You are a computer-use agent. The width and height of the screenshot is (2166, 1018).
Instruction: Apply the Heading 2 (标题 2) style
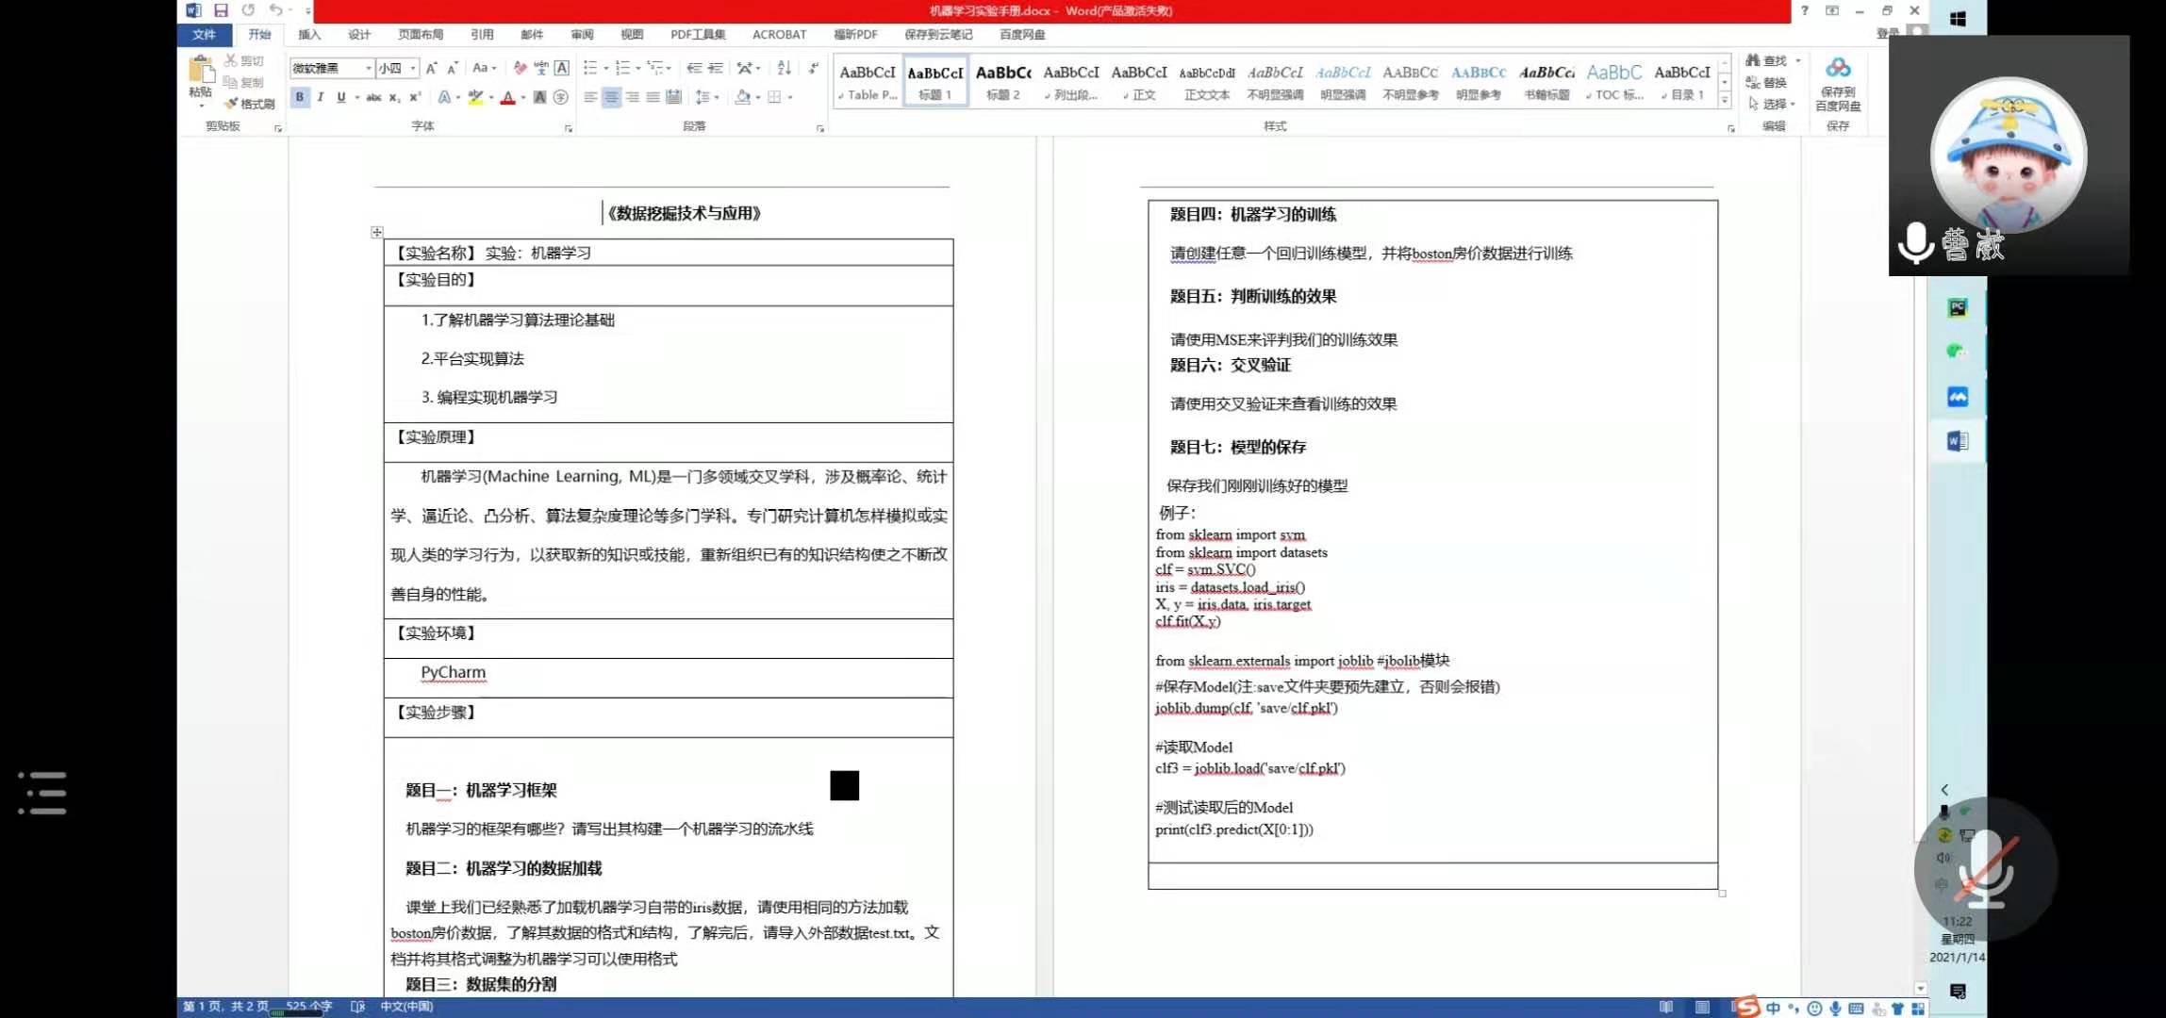[x=1003, y=81]
